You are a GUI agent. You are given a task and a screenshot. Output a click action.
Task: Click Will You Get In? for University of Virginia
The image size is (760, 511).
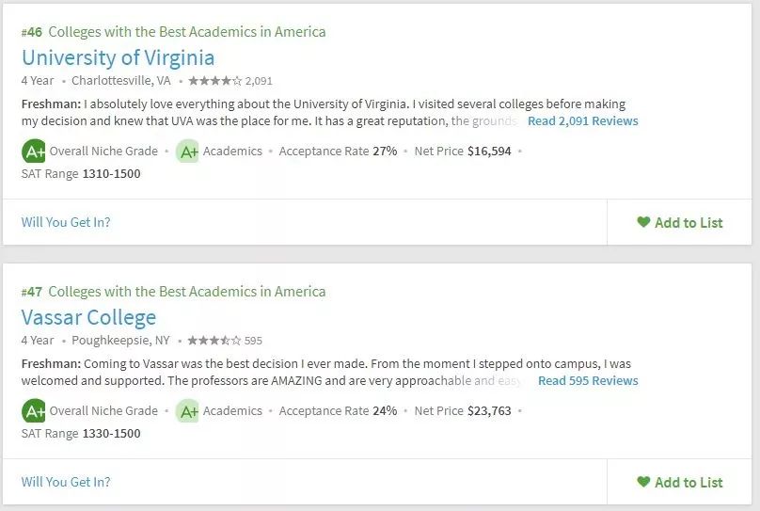tap(66, 222)
